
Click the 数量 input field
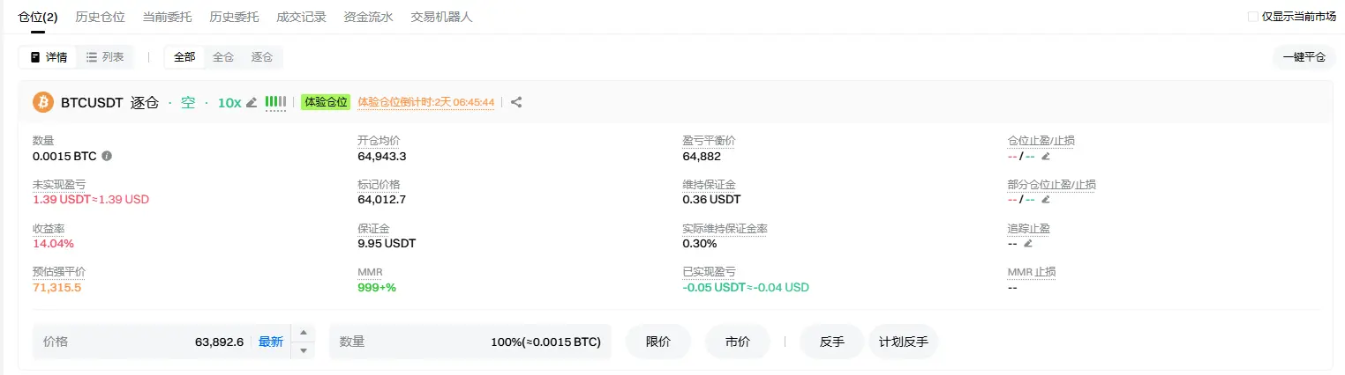click(x=470, y=342)
